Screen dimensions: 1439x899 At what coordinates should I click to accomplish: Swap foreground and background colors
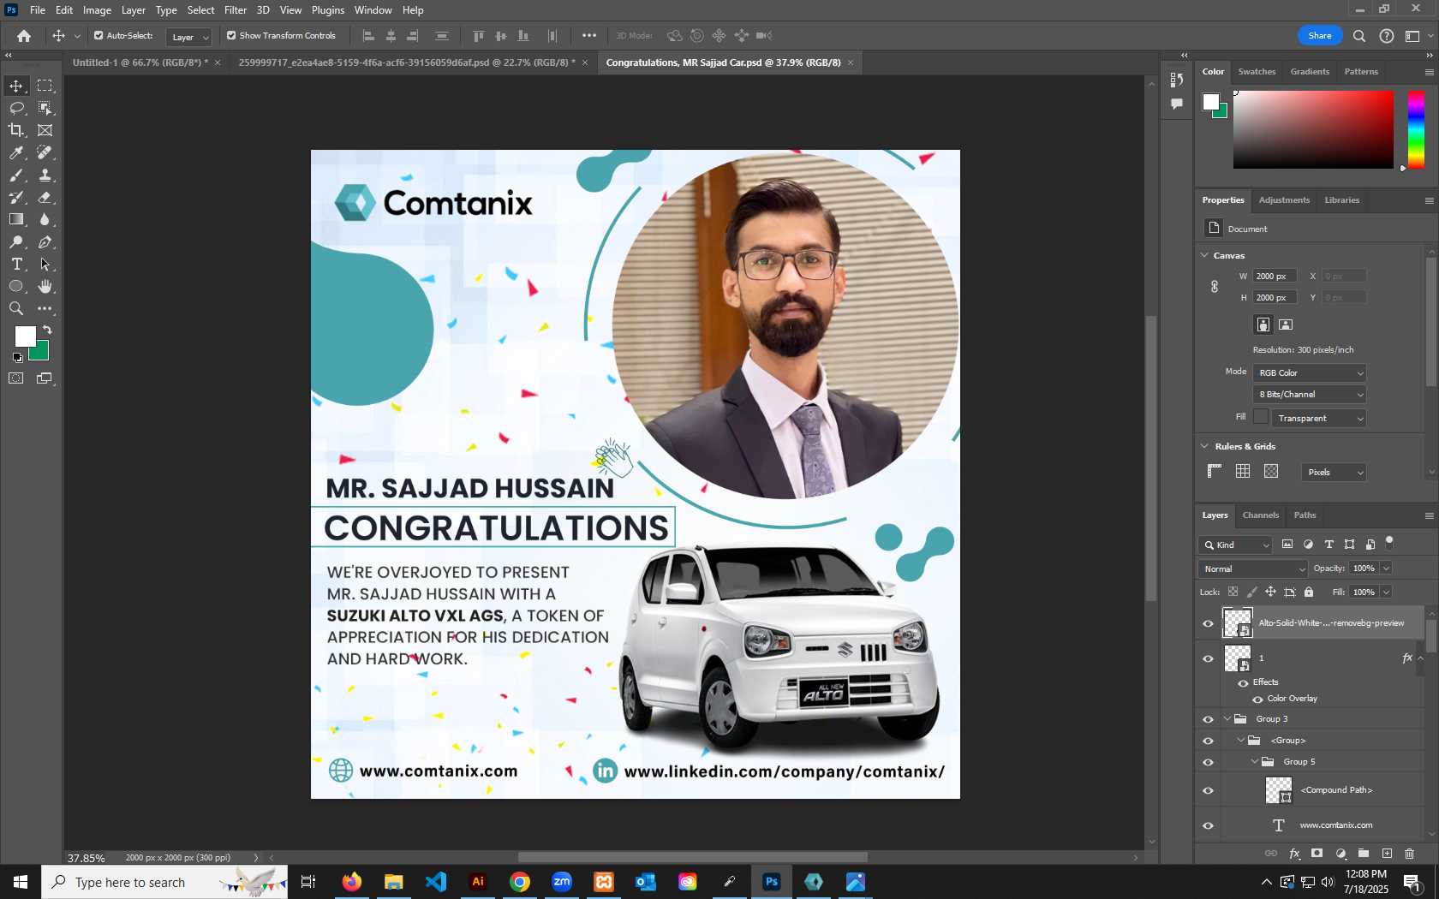coord(47,330)
